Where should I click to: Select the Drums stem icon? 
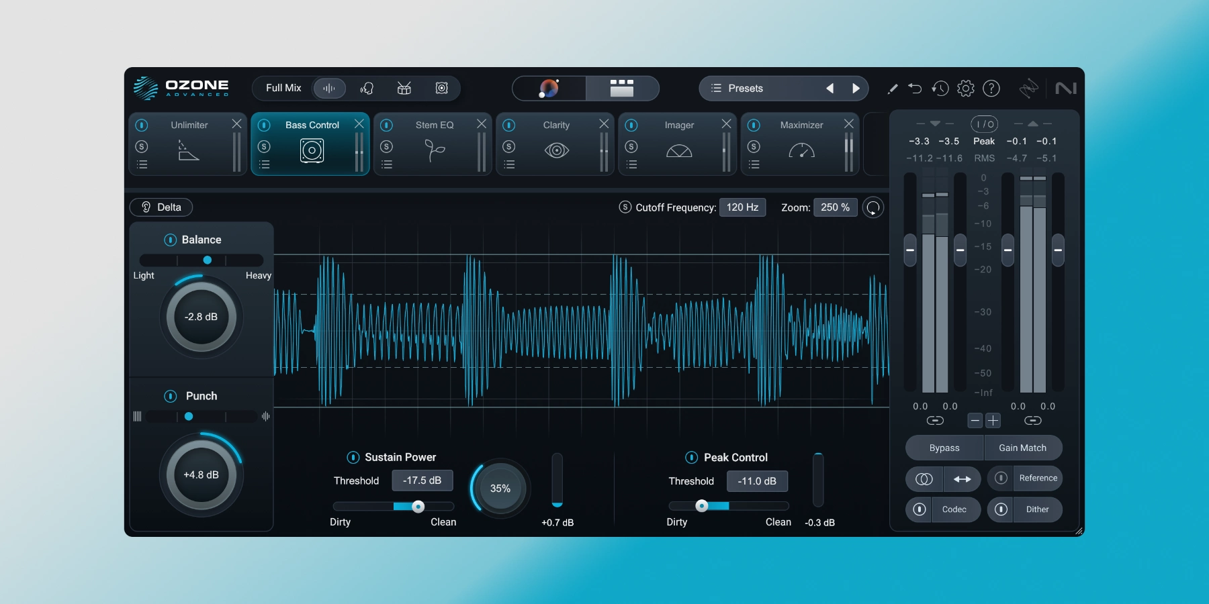(x=404, y=88)
